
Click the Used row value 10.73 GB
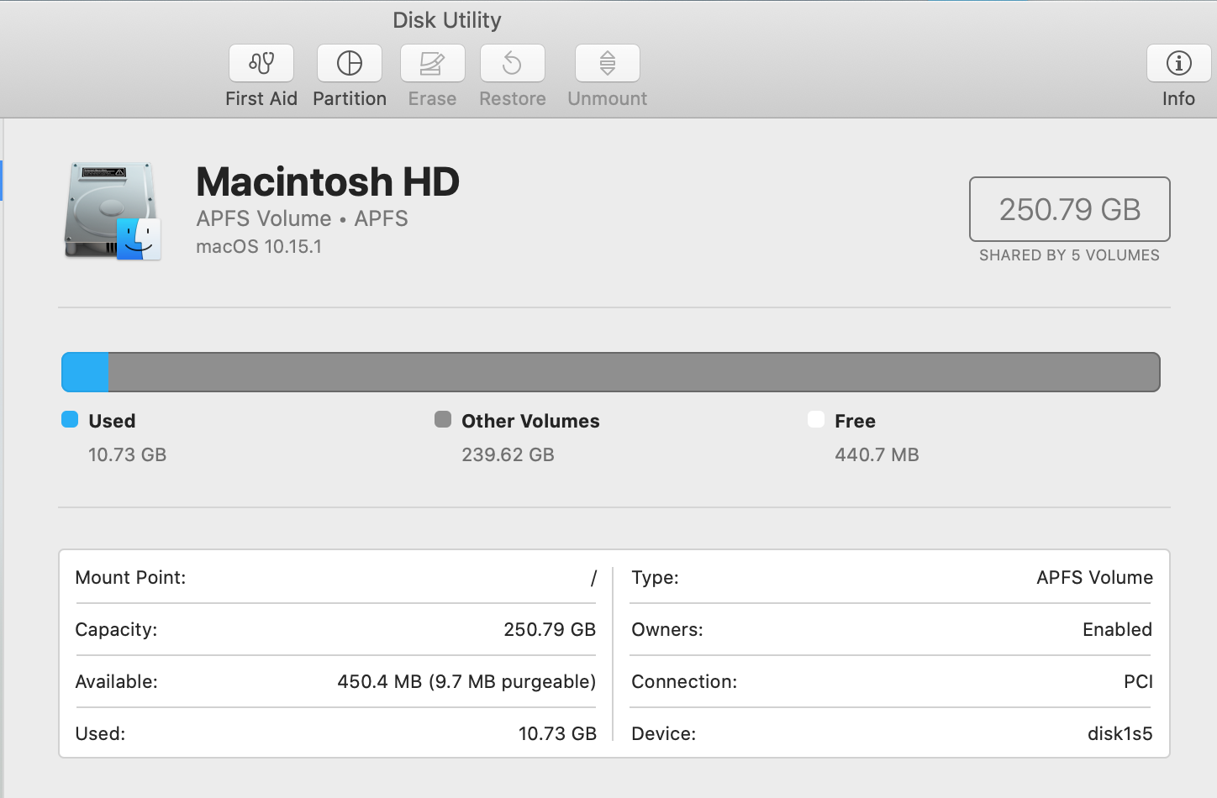557,734
